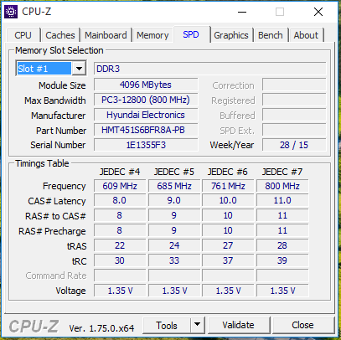341x340 pixels.
Task: Click the CPU-Z app icon in title bar
Action: coord(11,12)
